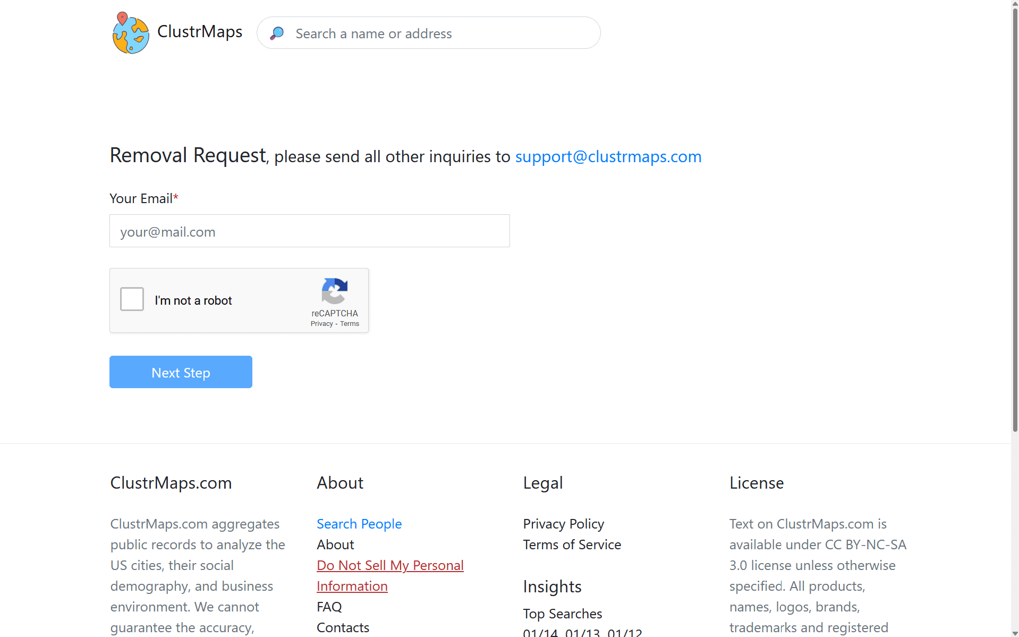Email support@clustrmaps.com via the link
This screenshot has width=1019, height=637.
(x=608, y=156)
